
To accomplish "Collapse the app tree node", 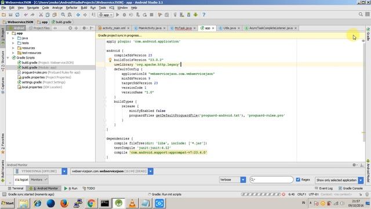I will [x=8, y=34].
